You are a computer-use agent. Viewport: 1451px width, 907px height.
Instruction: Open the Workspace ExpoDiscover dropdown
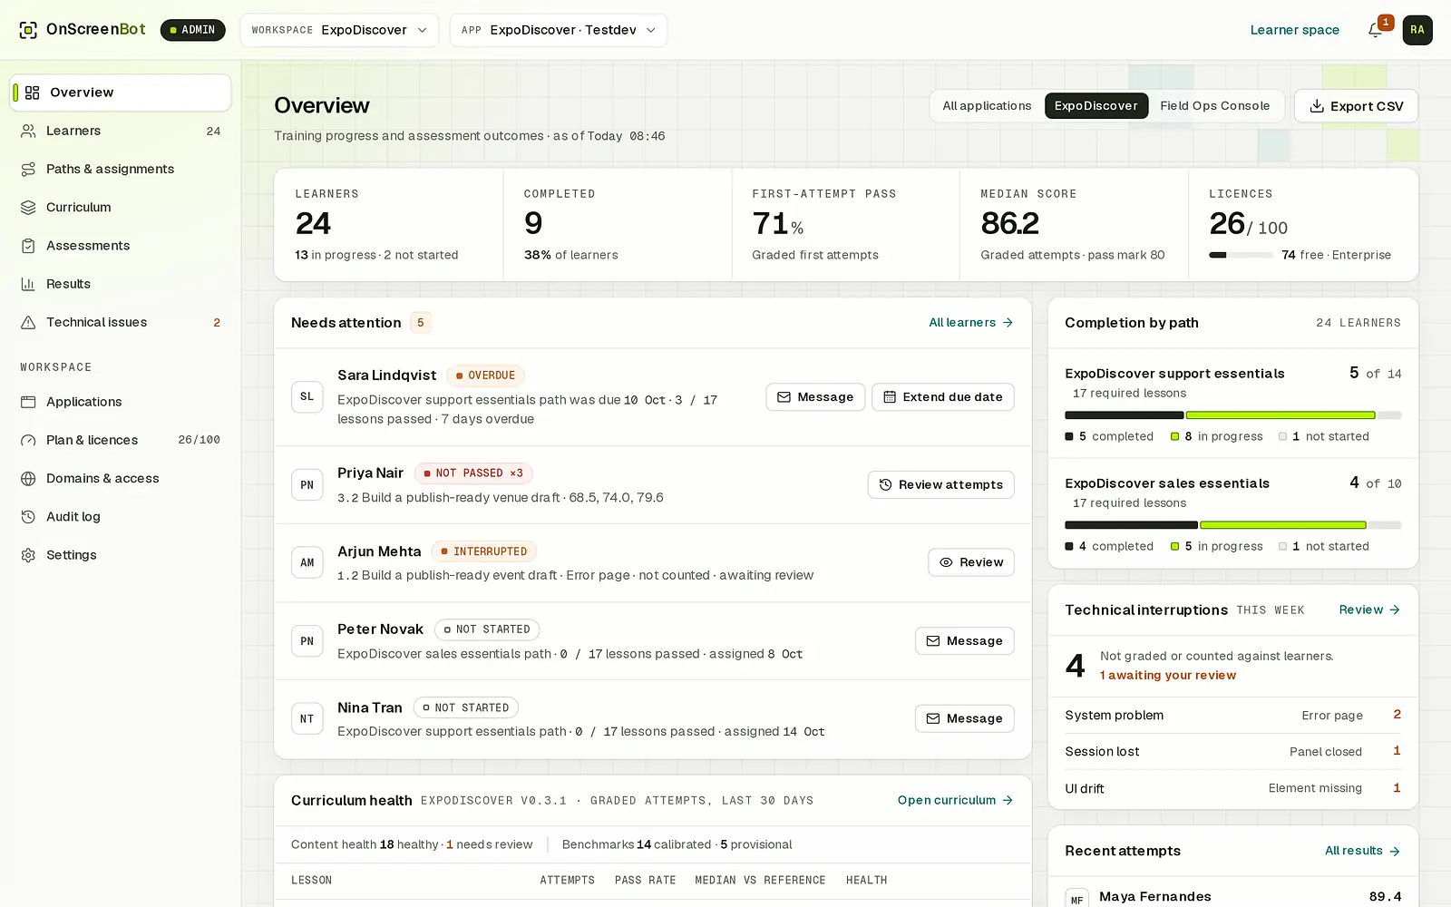tap(339, 30)
